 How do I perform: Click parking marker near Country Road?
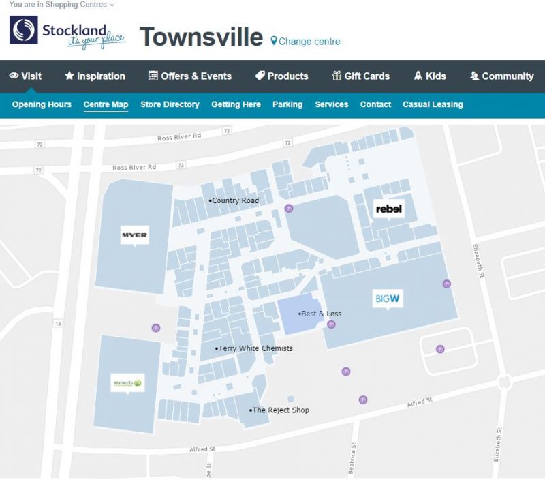(x=289, y=209)
